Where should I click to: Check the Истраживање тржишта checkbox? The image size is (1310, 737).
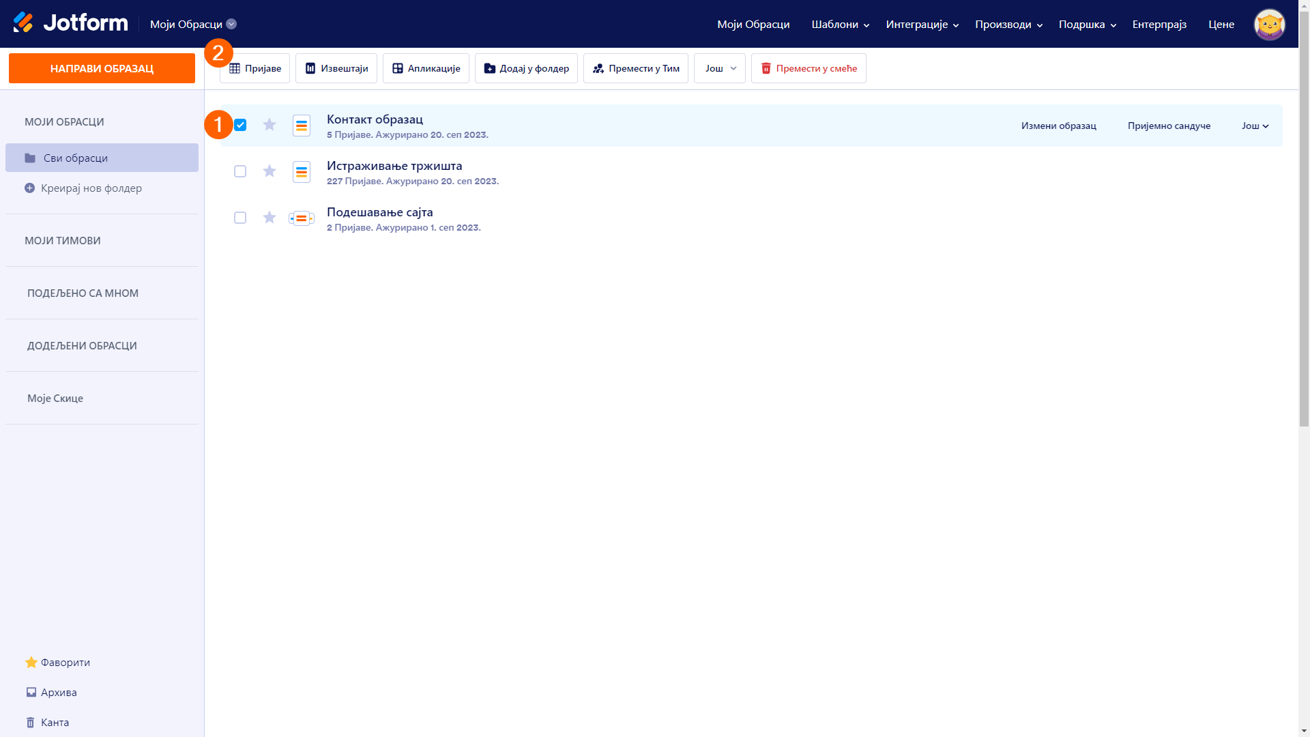tap(240, 171)
